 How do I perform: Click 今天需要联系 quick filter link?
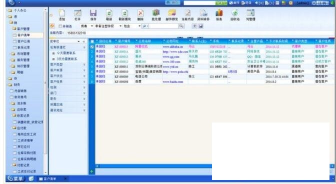(x=66, y=53)
